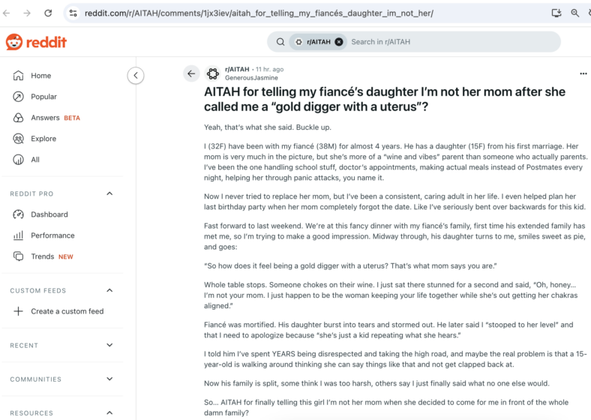591x420 pixels.
Task: Click the zoom magnifier icon in address bar
Action: pyautogui.click(x=574, y=13)
